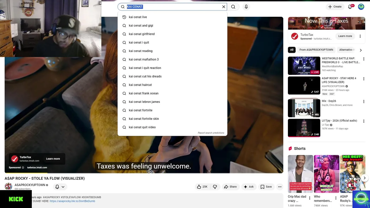This screenshot has height=208, width=370.
Task: Open the Westworld Battle Rap live thumbnail
Action: tap(304, 66)
